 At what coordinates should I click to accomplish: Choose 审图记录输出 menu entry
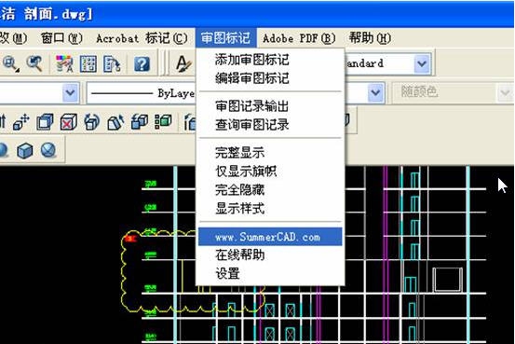270,106
